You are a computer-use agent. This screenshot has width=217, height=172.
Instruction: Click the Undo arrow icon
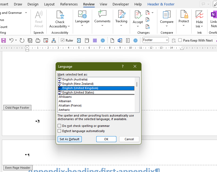(11, 40)
